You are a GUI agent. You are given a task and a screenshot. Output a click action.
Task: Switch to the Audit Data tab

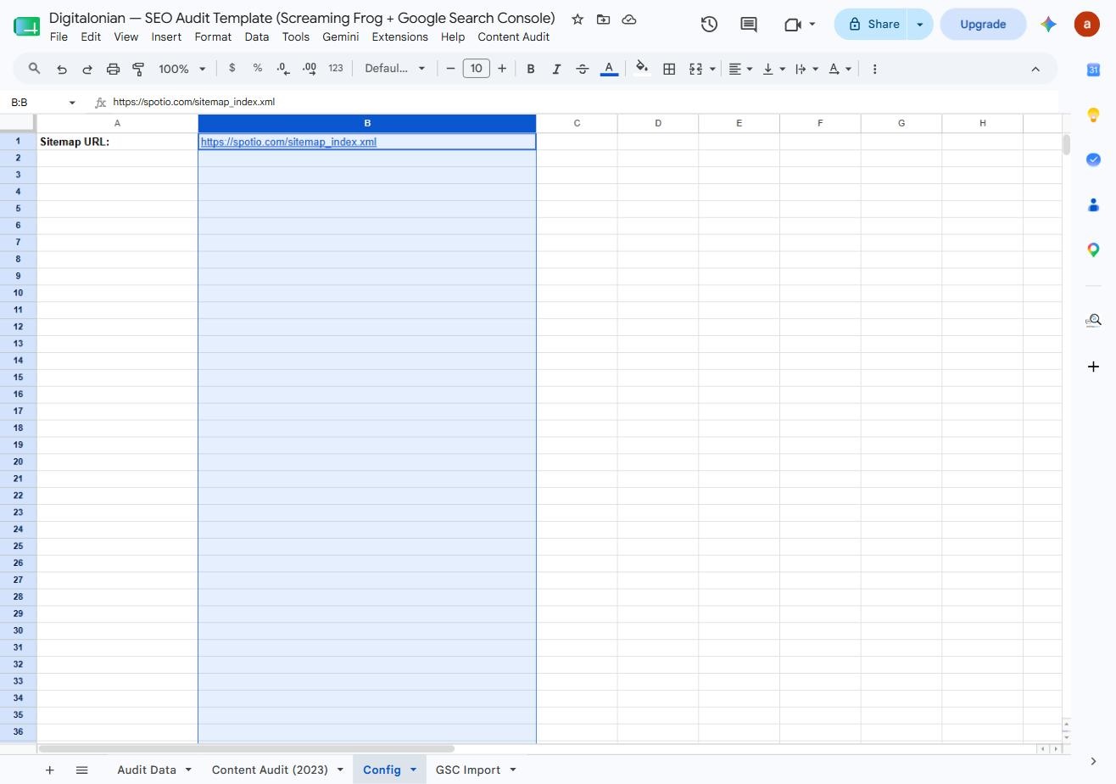click(x=147, y=770)
